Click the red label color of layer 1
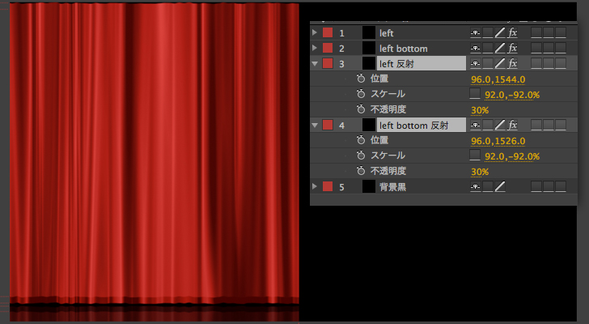This screenshot has height=324, width=589. [x=328, y=33]
